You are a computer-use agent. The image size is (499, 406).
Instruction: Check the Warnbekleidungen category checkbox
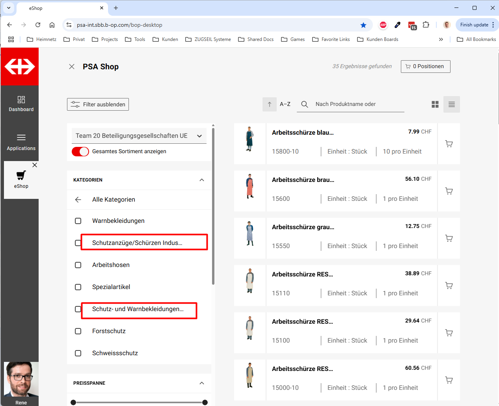[78, 221]
